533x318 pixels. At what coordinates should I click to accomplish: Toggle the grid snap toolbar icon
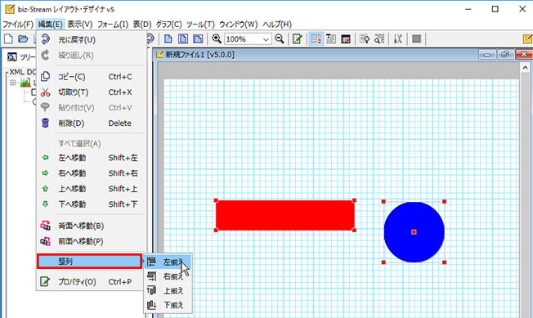(316, 38)
